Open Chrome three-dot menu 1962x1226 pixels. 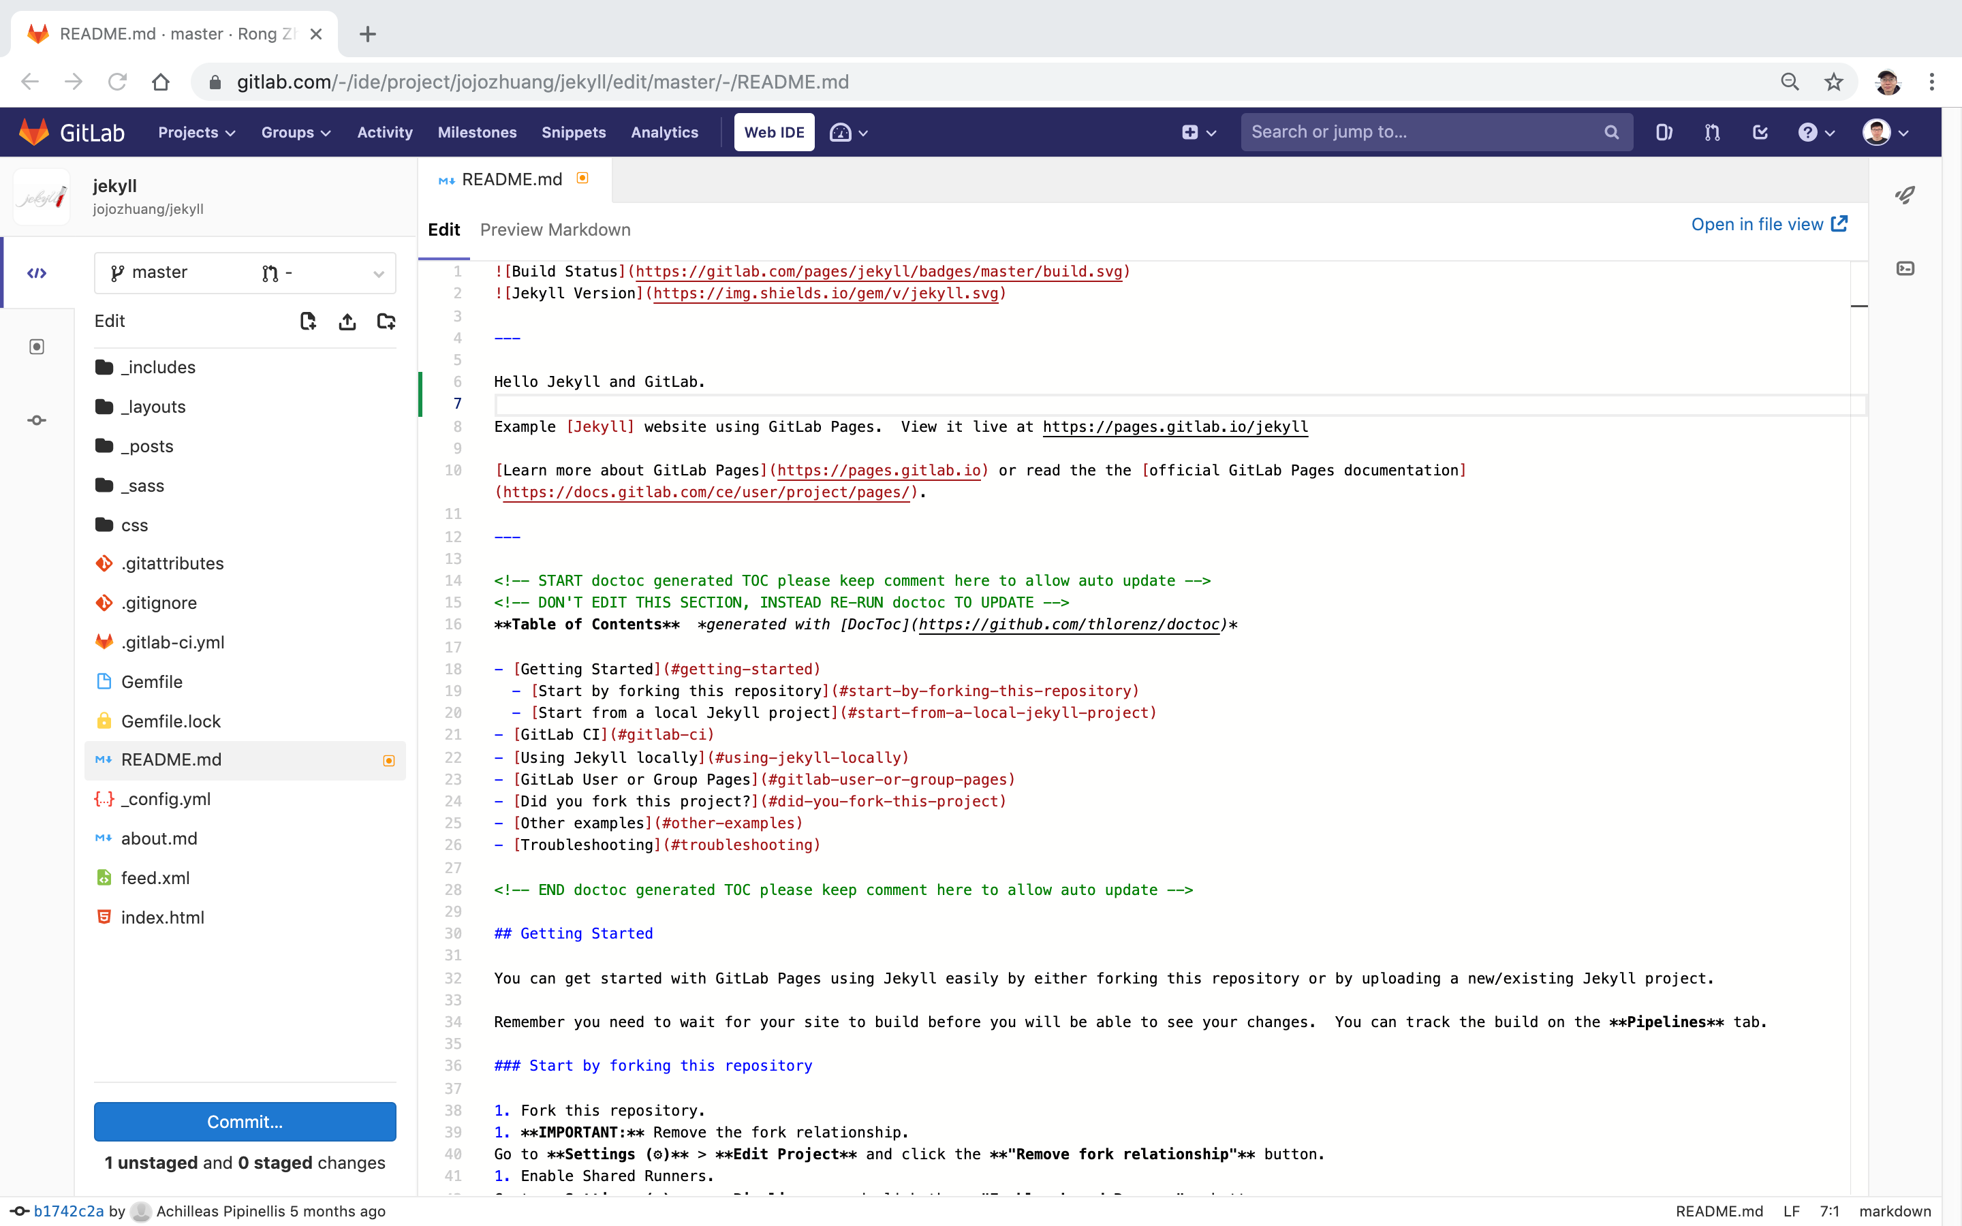point(1931,82)
